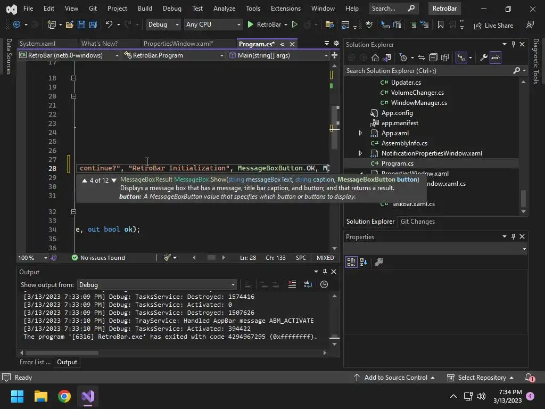
Task: Click the Search Solution Explorer input field
Action: [427, 71]
